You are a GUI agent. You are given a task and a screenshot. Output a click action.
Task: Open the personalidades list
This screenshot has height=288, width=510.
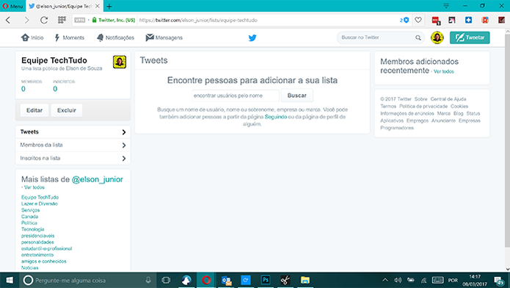37,242
